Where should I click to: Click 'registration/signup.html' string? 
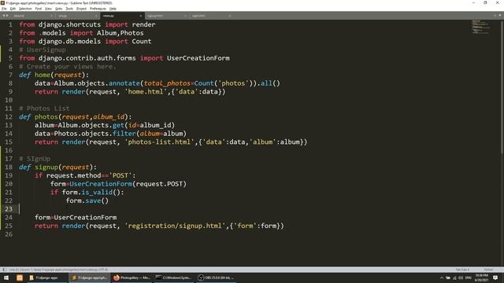point(175,226)
